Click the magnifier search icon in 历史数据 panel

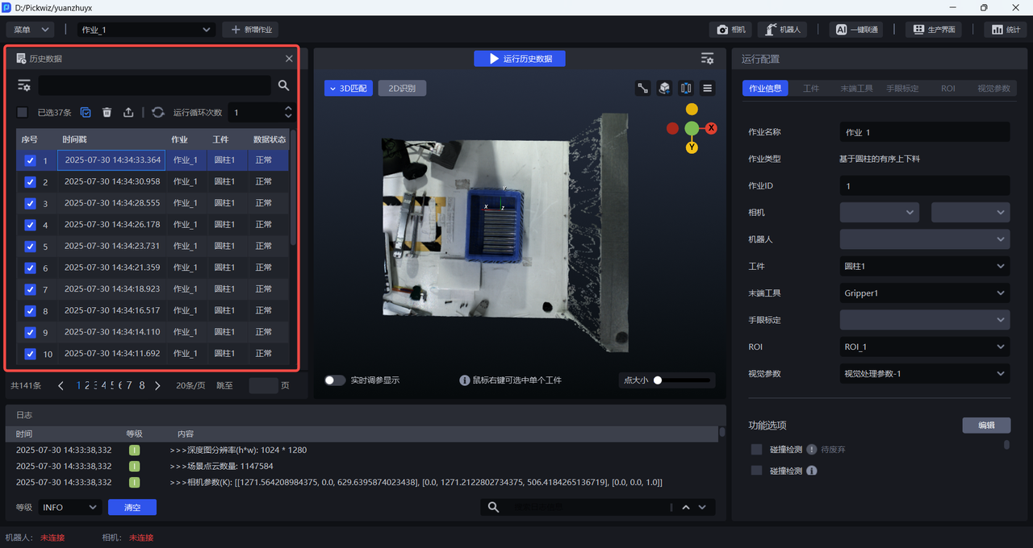[x=283, y=85]
